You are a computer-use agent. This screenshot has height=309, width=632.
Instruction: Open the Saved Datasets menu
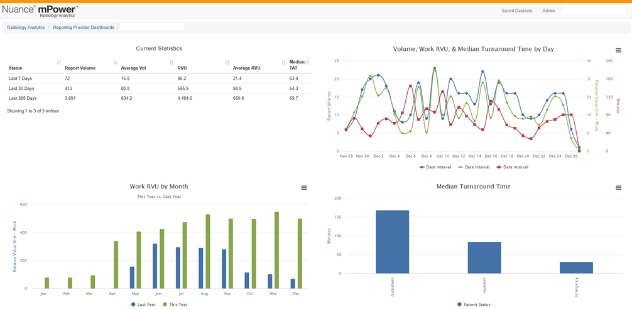(x=517, y=11)
